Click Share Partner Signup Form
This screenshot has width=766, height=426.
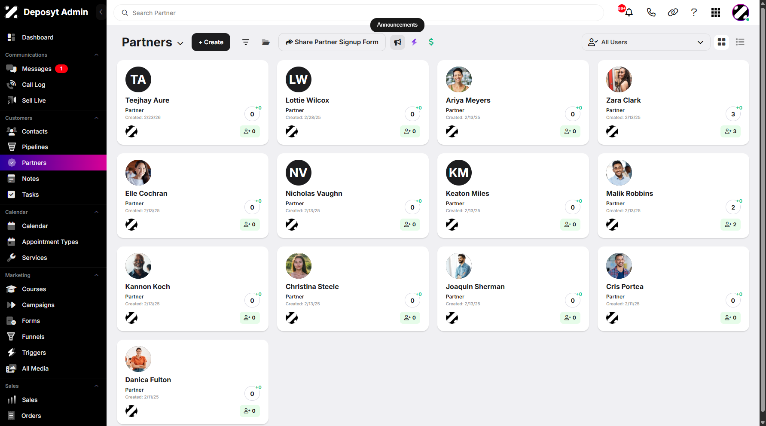(x=332, y=42)
